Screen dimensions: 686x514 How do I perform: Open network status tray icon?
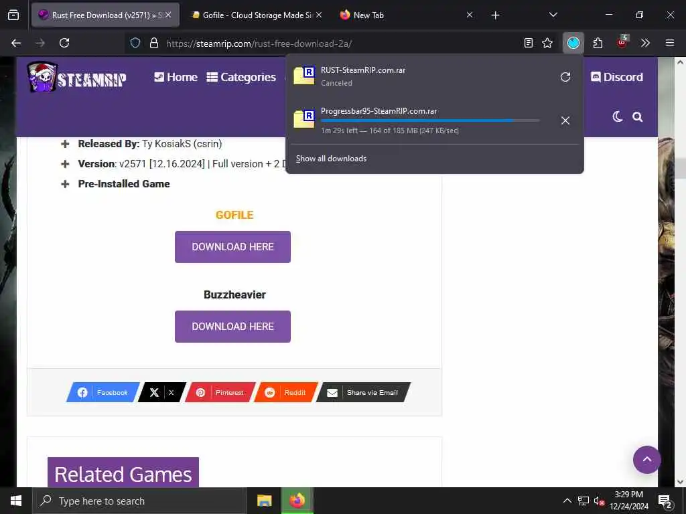[x=584, y=501]
